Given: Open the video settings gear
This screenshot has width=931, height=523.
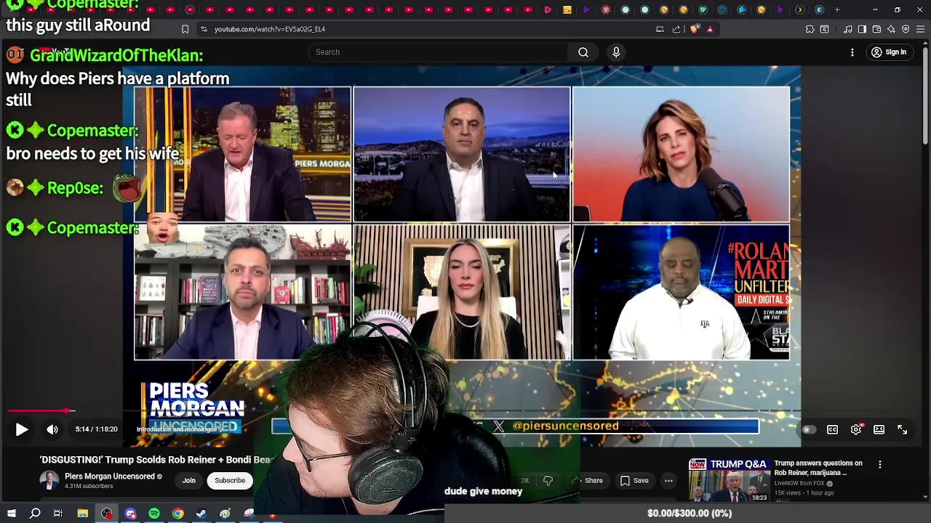Looking at the screenshot, I should [856, 429].
